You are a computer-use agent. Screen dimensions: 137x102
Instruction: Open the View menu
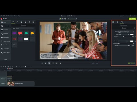(x=12, y=16)
